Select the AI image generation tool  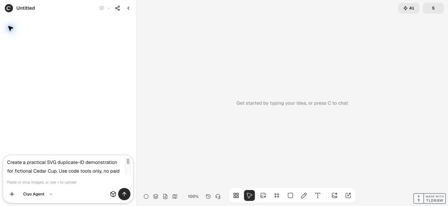(x=335, y=195)
